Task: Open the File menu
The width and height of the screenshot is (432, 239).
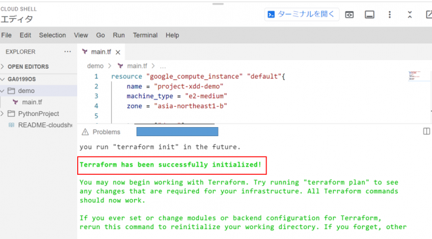Action: coord(7,35)
